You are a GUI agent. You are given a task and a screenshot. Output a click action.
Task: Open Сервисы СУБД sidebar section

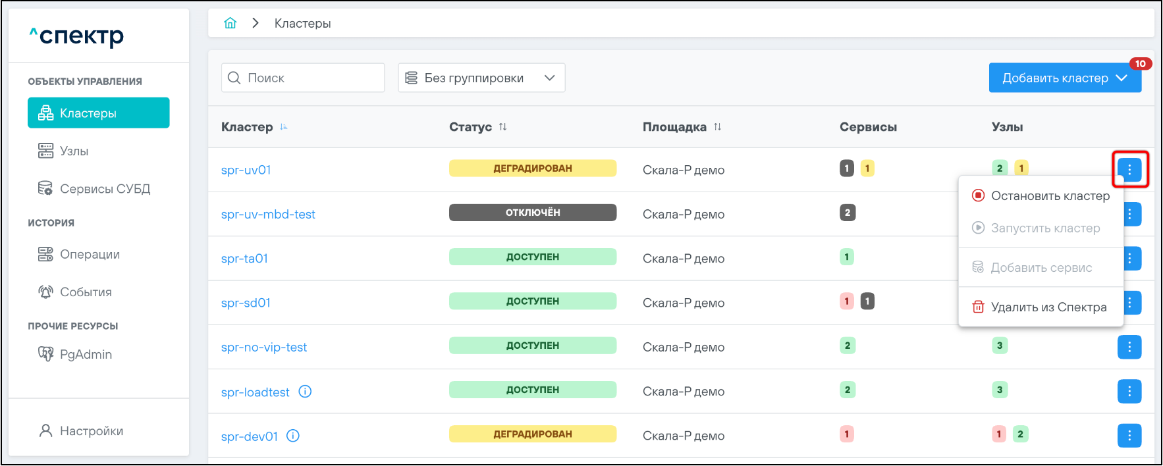click(104, 189)
